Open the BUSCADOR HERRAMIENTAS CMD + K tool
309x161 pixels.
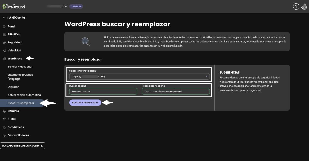point(23,145)
